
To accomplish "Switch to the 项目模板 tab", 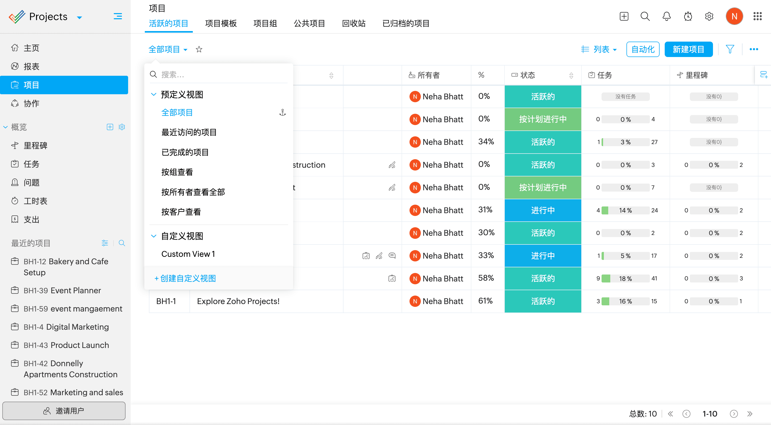I will tap(221, 23).
